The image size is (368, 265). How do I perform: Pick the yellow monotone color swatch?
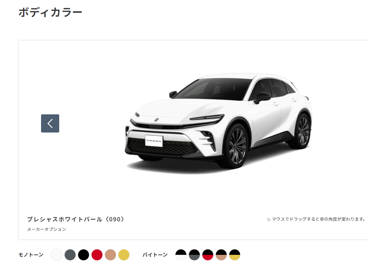pos(124,255)
